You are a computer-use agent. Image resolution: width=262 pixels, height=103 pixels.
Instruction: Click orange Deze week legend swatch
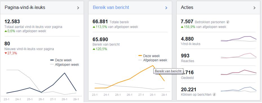(x=140, y=56)
